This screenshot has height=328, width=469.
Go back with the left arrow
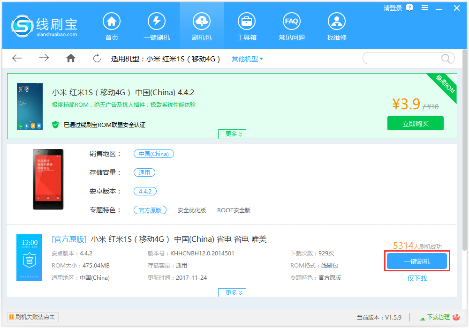tap(17, 58)
